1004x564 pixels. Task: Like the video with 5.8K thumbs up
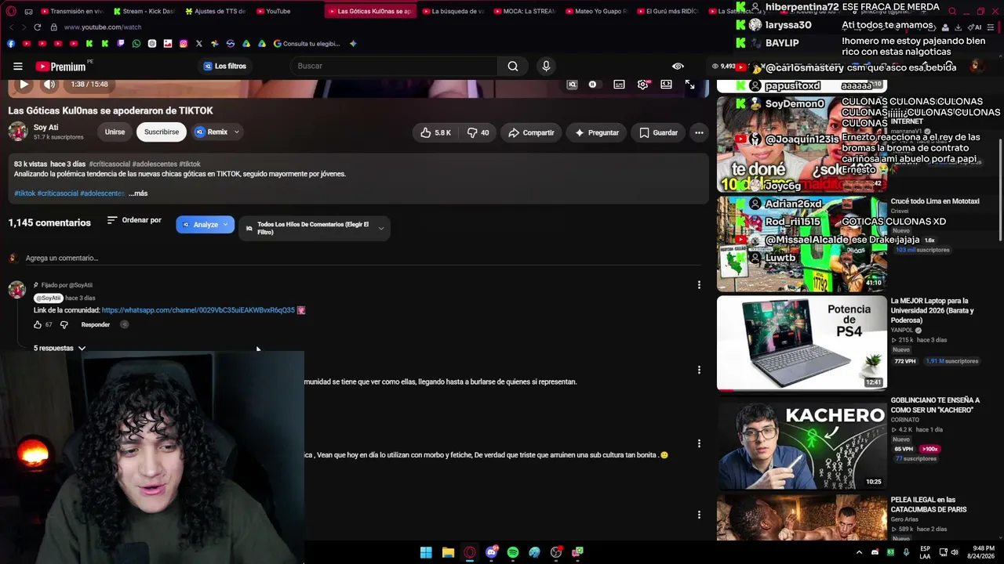coord(435,132)
